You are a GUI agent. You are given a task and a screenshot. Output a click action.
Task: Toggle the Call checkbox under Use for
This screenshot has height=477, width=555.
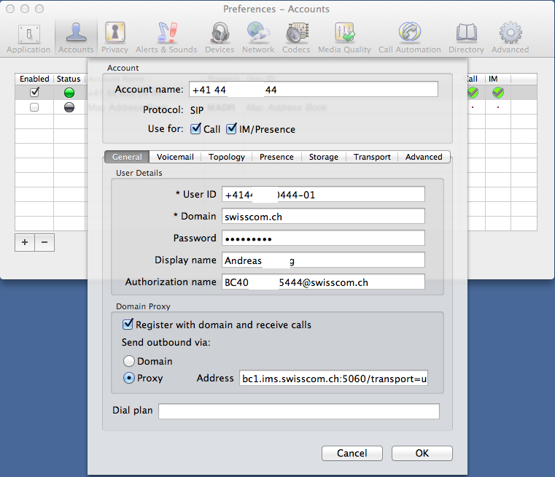(x=195, y=129)
